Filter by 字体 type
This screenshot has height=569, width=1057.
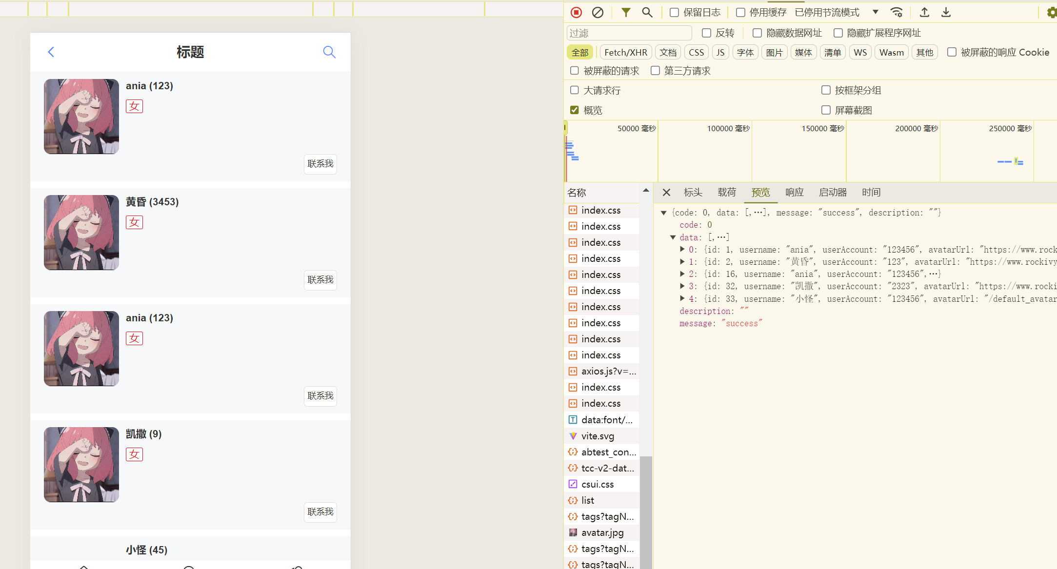click(745, 52)
